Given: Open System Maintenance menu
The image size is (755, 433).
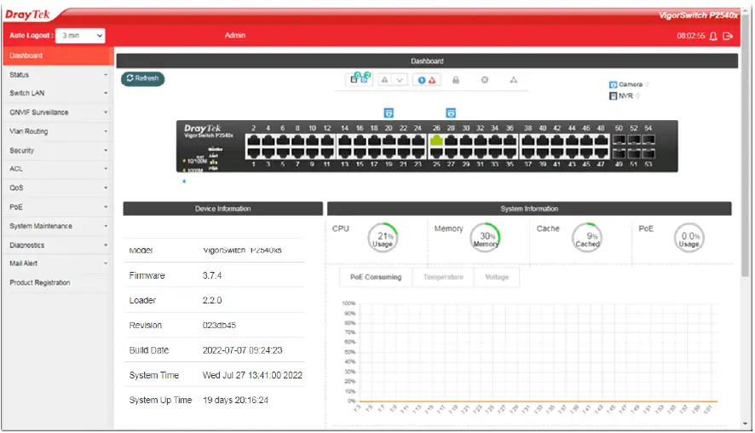Looking at the screenshot, I should coord(58,227).
